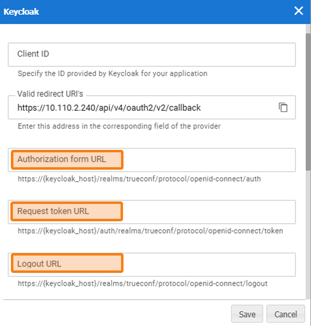Focus the Client ID field

point(151,54)
